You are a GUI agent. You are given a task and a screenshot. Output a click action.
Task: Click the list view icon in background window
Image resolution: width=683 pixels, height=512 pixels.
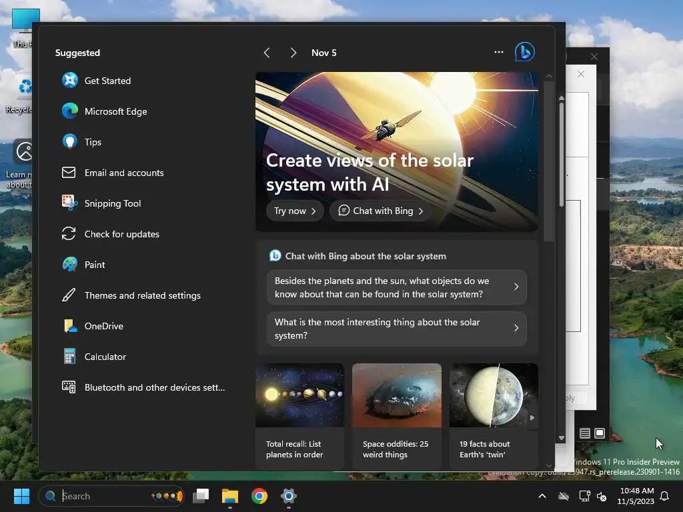click(584, 433)
